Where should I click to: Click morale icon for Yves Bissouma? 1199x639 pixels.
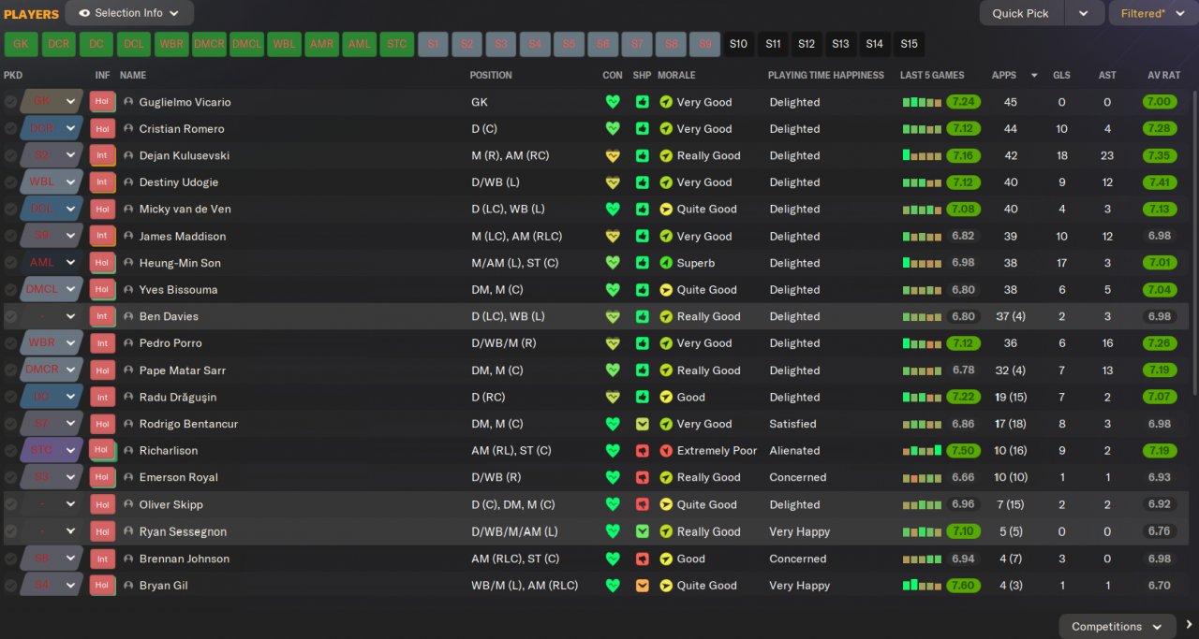point(666,290)
